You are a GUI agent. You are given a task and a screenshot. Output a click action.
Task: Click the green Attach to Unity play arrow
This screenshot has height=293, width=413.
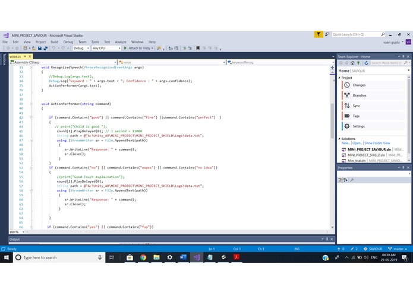point(125,48)
